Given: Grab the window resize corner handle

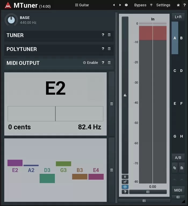Looking at the screenshot, I should click(183, 201).
